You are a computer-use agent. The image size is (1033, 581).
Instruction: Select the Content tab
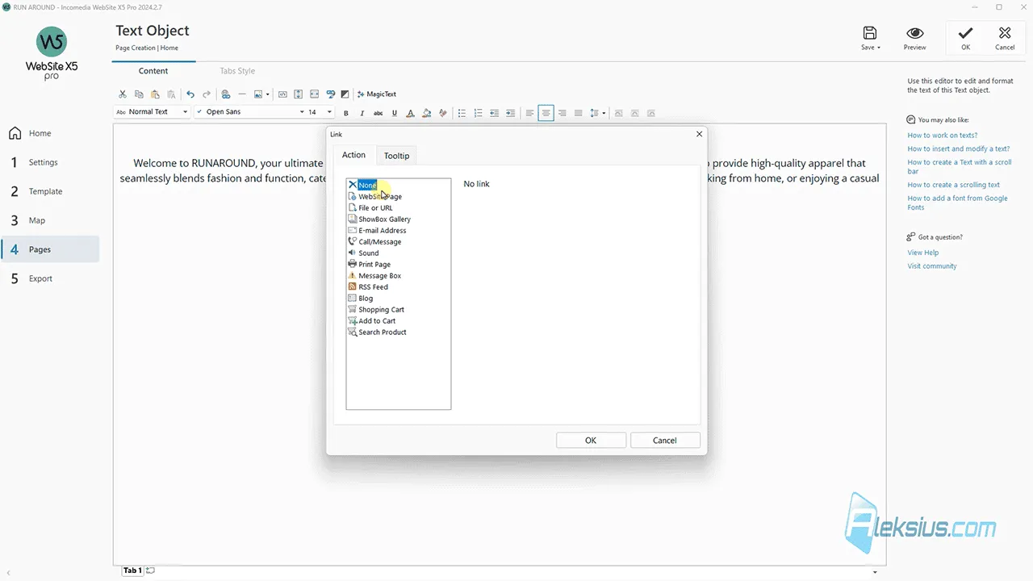pos(153,71)
